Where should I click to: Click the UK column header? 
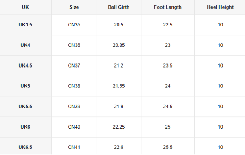[x=25, y=7]
